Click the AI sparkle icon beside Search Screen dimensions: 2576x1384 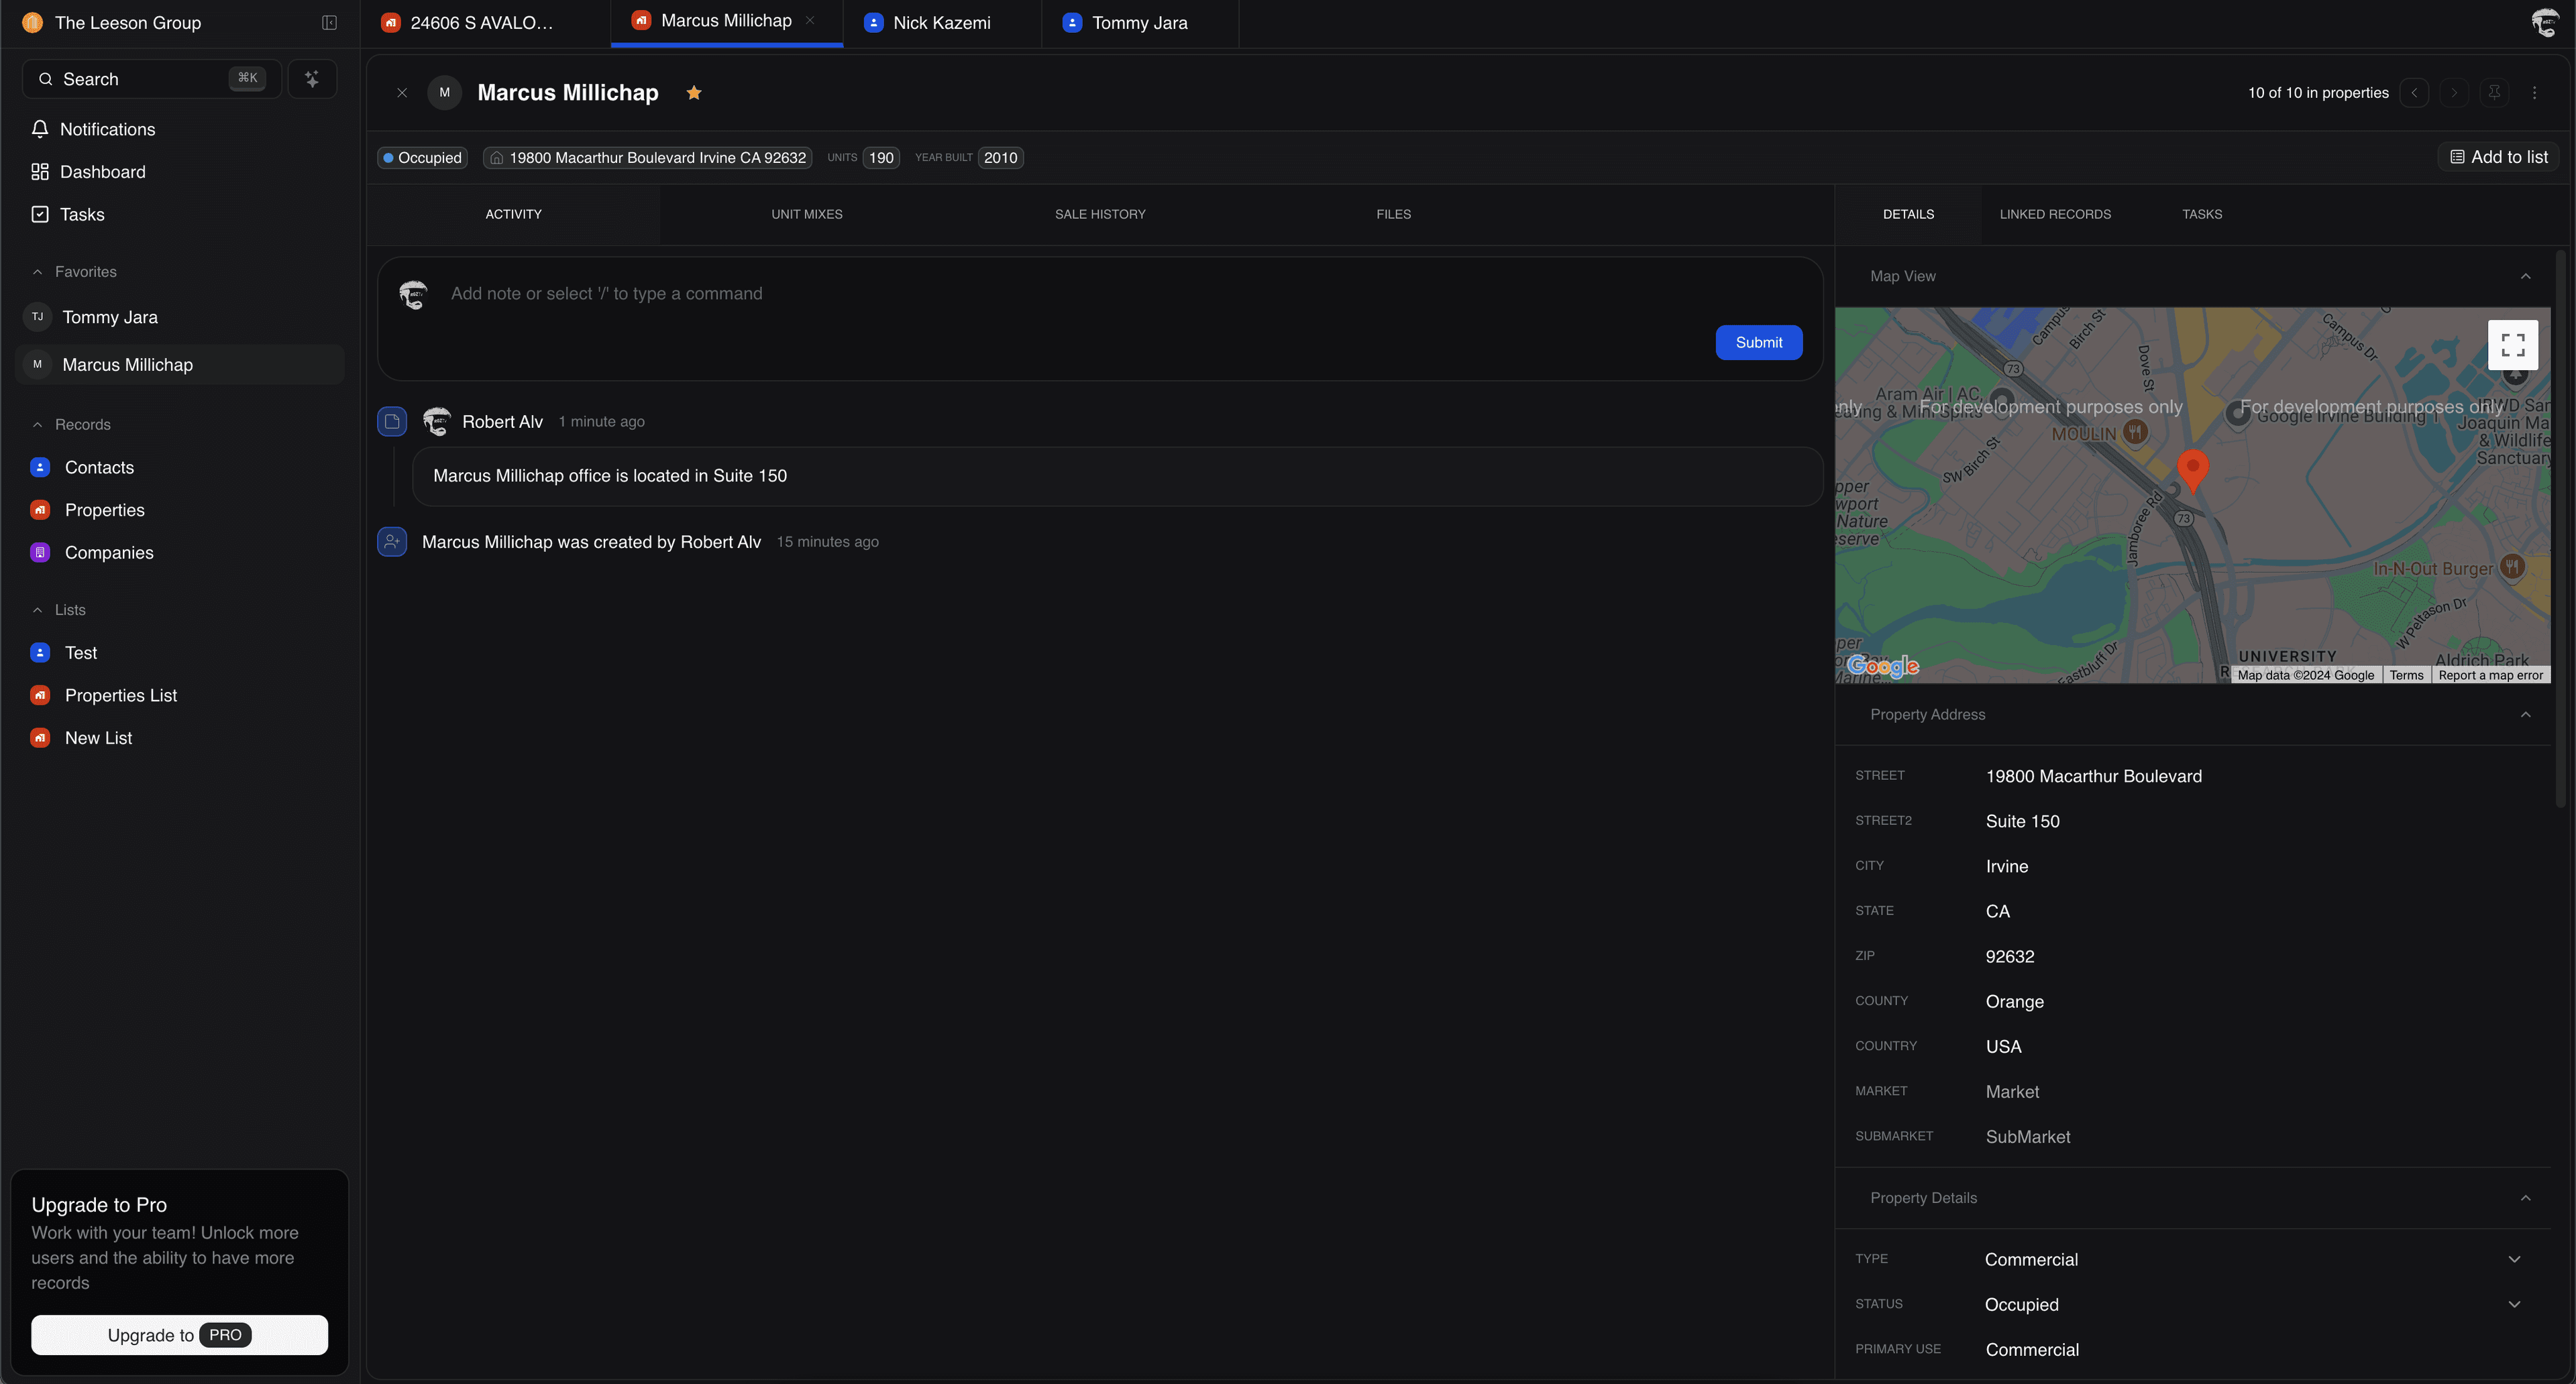312,79
